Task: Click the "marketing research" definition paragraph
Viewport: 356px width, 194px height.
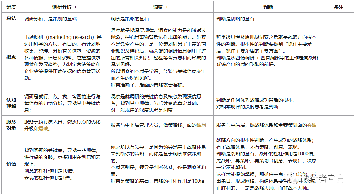Action: click(63, 58)
